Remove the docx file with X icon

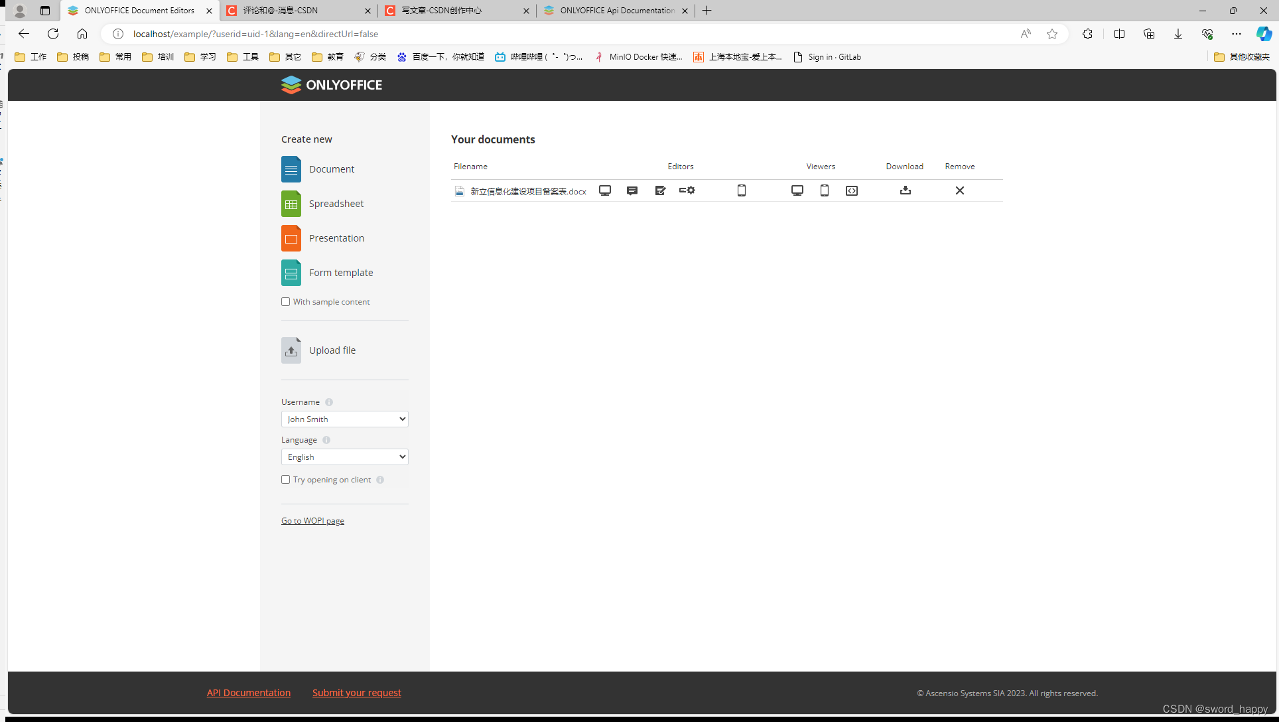click(x=960, y=190)
